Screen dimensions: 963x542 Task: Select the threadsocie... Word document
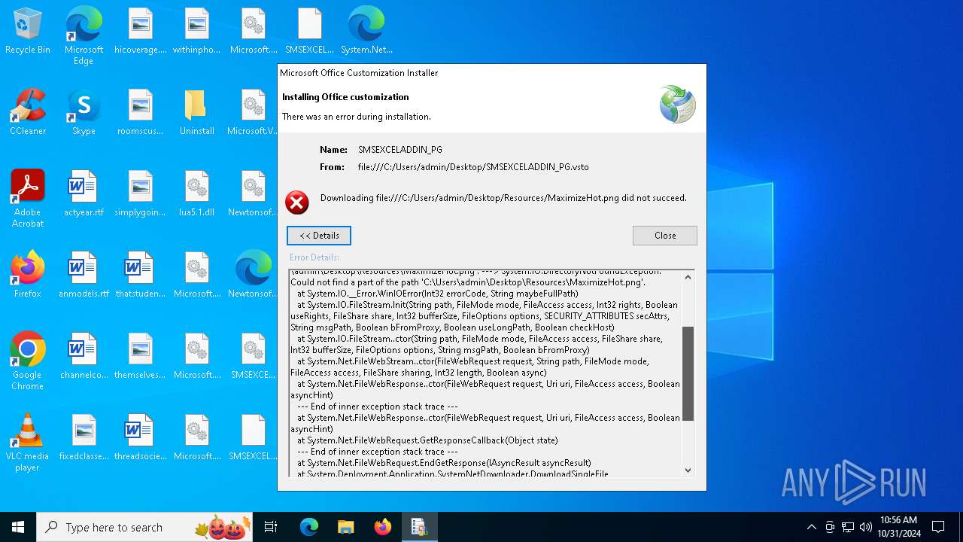pos(141,438)
